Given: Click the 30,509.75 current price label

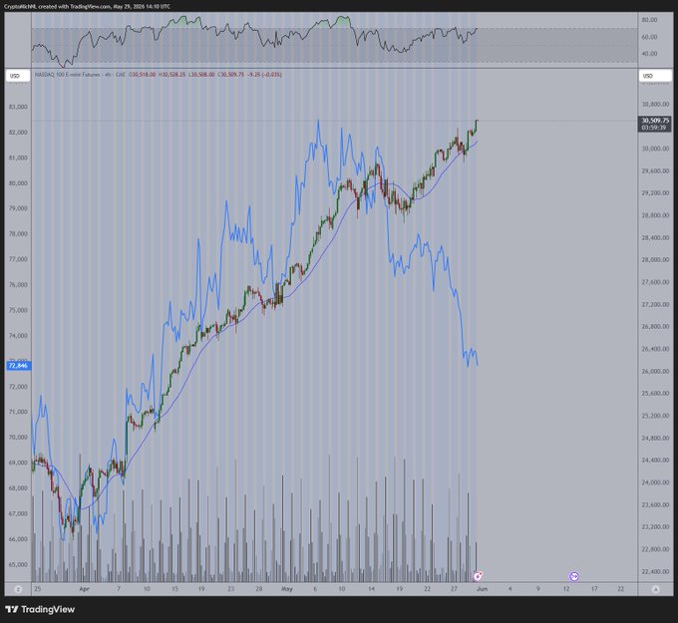Looking at the screenshot, I should pyautogui.click(x=655, y=121).
